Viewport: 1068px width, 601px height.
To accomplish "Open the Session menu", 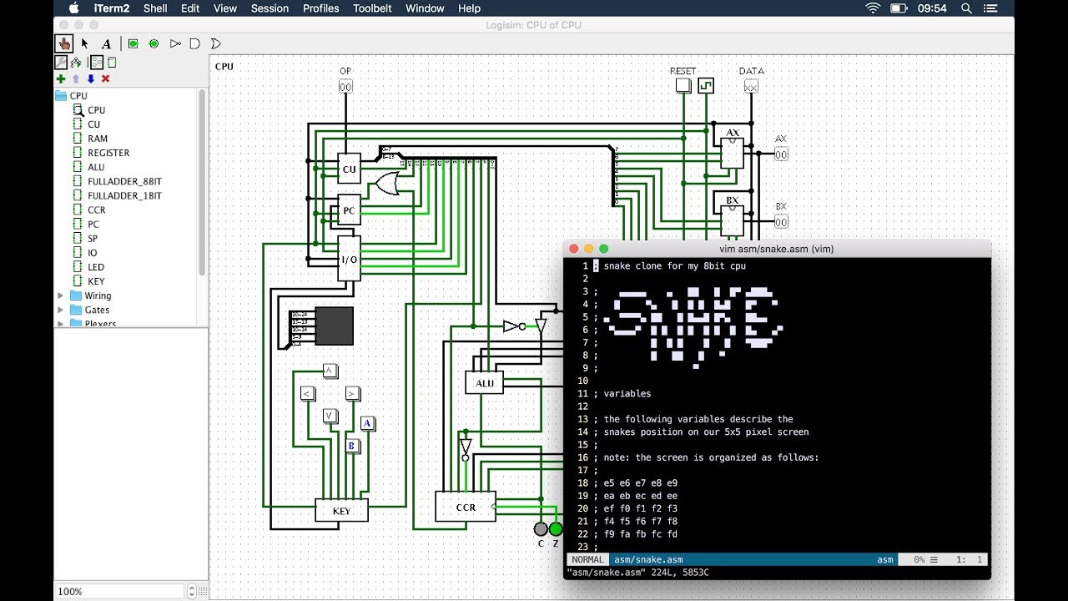I will click(x=270, y=8).
